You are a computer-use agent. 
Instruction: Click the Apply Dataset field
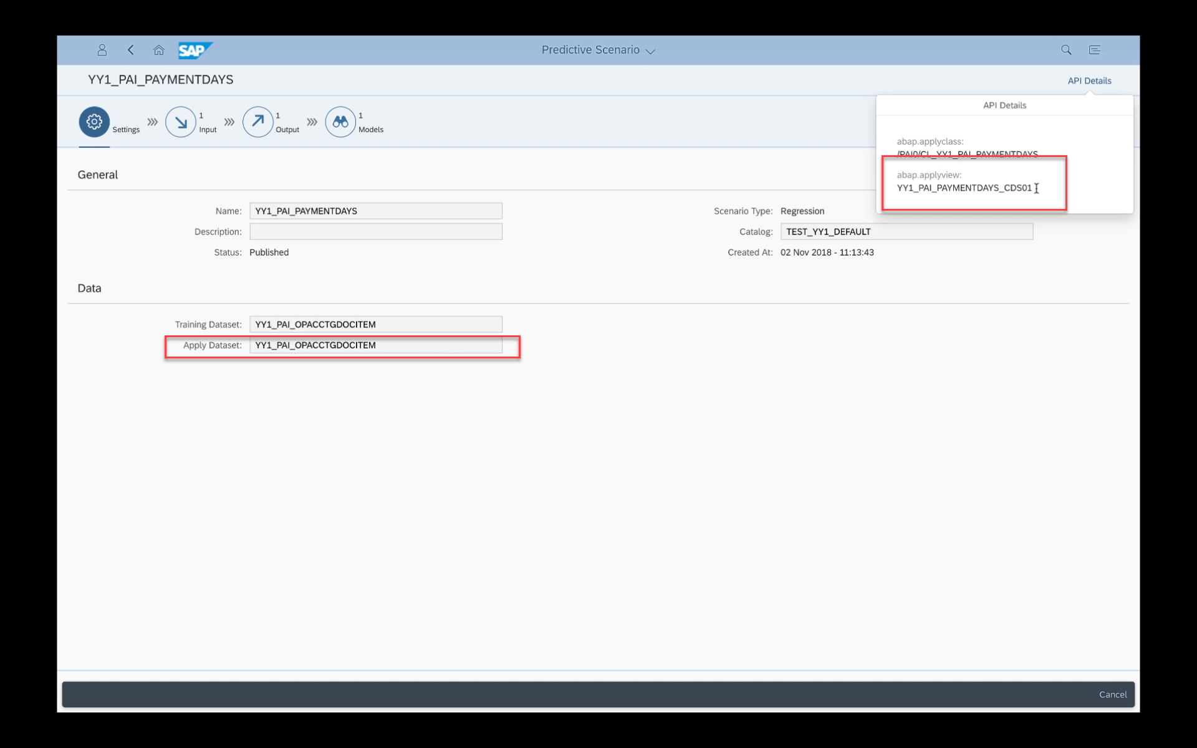tap(375, 345)
